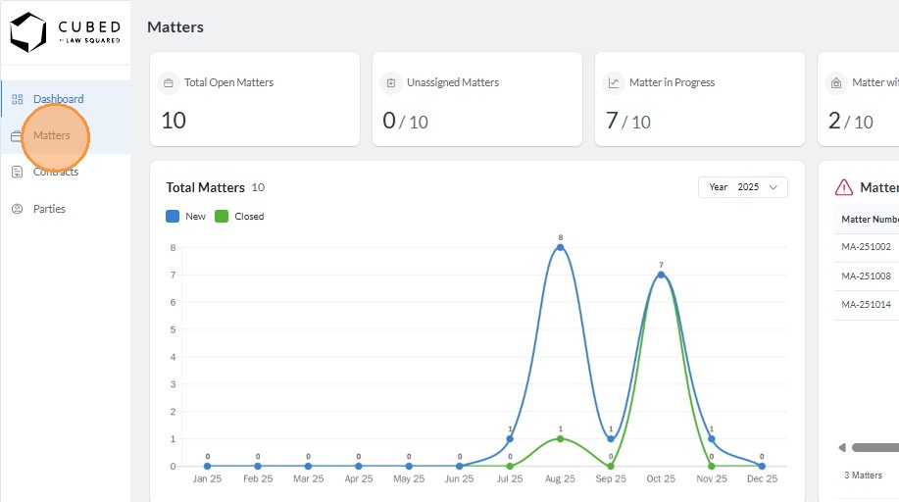
Task: Click the briefcase icon on Total Open Matters
Action: click(169, 83)
